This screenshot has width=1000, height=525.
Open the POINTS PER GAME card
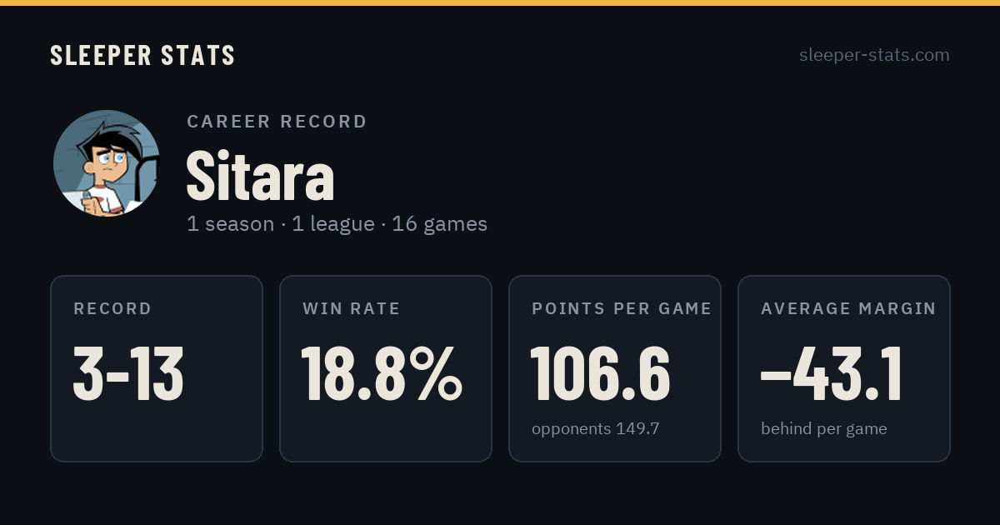[615, 368]
